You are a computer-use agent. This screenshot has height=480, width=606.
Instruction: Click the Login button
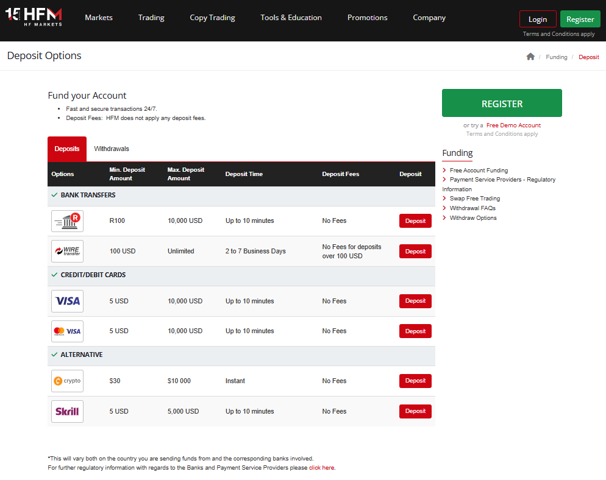point(538,19)
